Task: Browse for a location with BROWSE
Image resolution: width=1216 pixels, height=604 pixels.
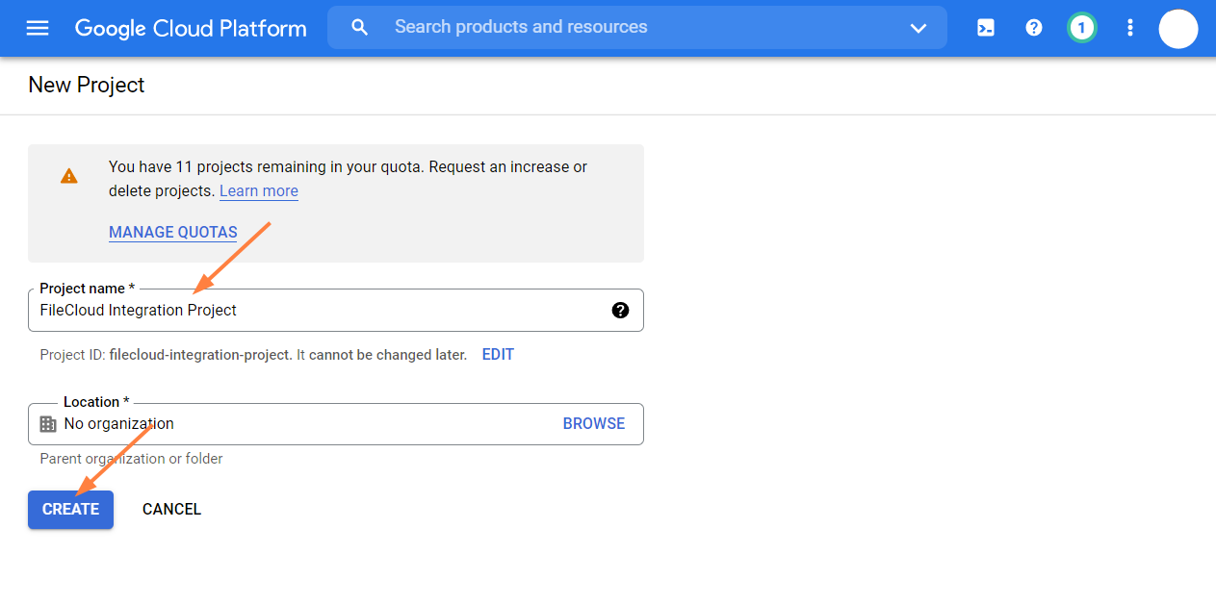Action: pos(593,423)
